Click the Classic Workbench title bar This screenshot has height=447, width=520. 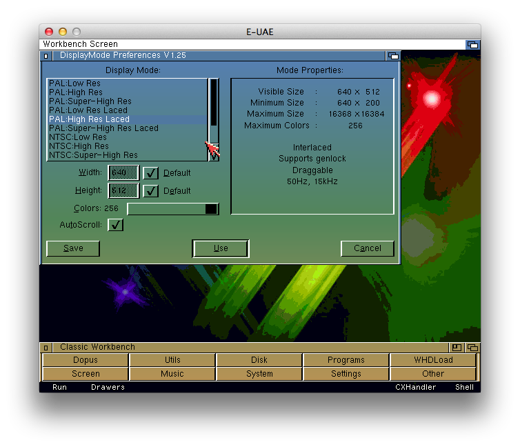click(250, 348)
